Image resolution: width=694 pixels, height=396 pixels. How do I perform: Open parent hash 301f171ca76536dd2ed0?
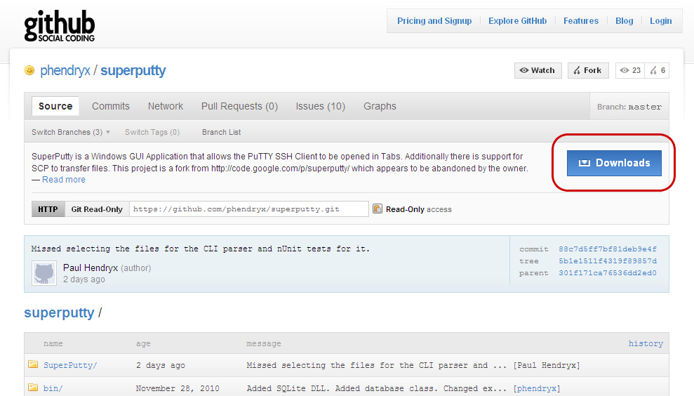(x=607, y=273)
